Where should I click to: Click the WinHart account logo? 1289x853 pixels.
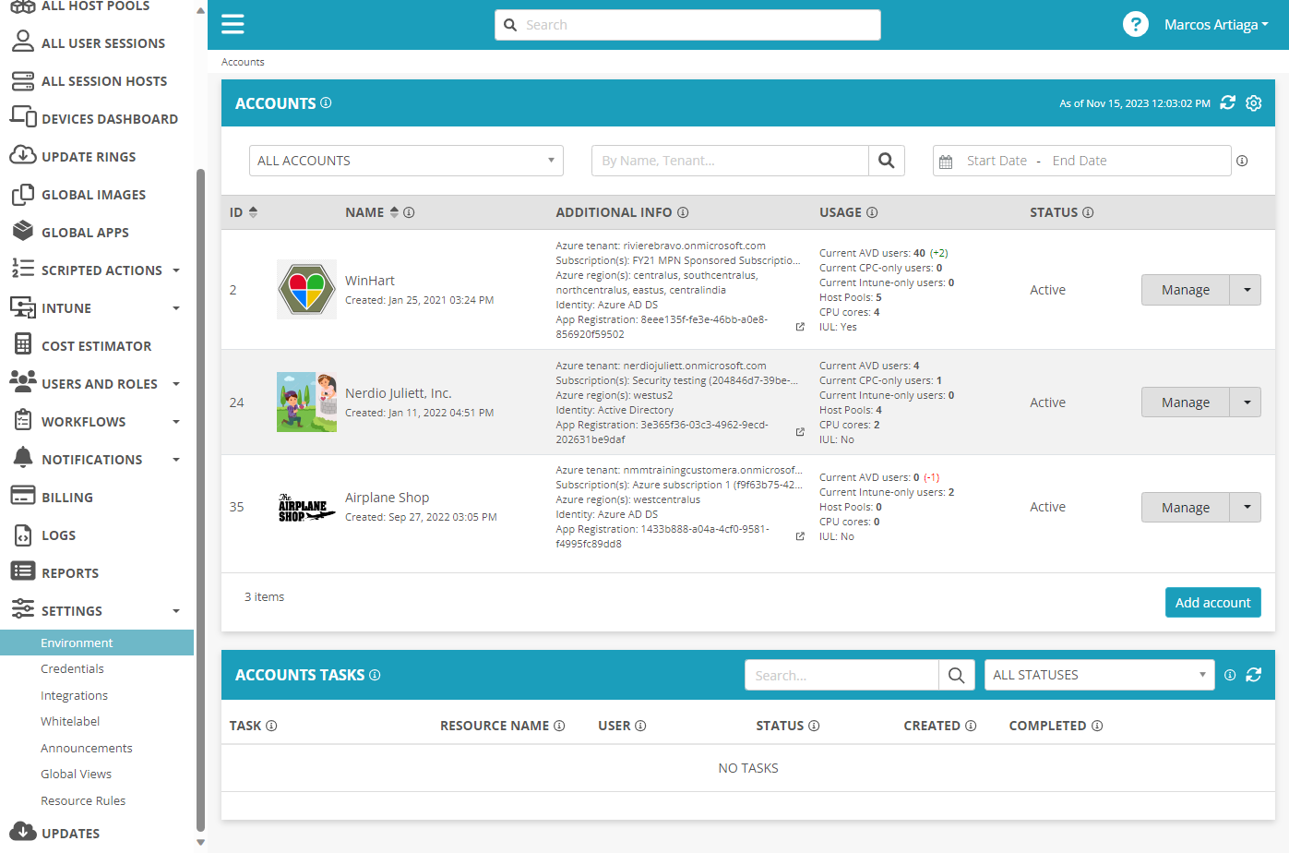click(306, 289)
